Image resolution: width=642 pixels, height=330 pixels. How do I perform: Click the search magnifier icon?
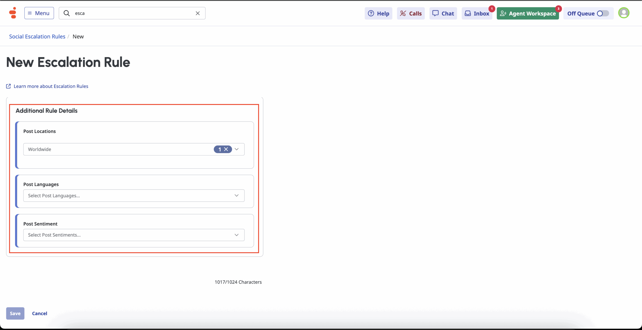click(x=66, y=13)
